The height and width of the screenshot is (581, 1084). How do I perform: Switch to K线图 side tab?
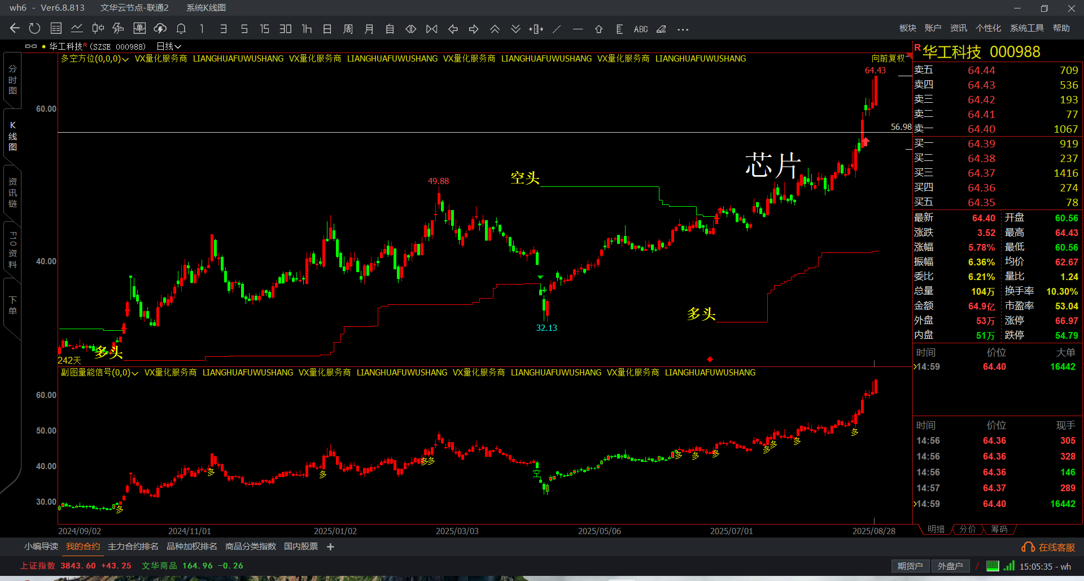[x=12, y=136]
